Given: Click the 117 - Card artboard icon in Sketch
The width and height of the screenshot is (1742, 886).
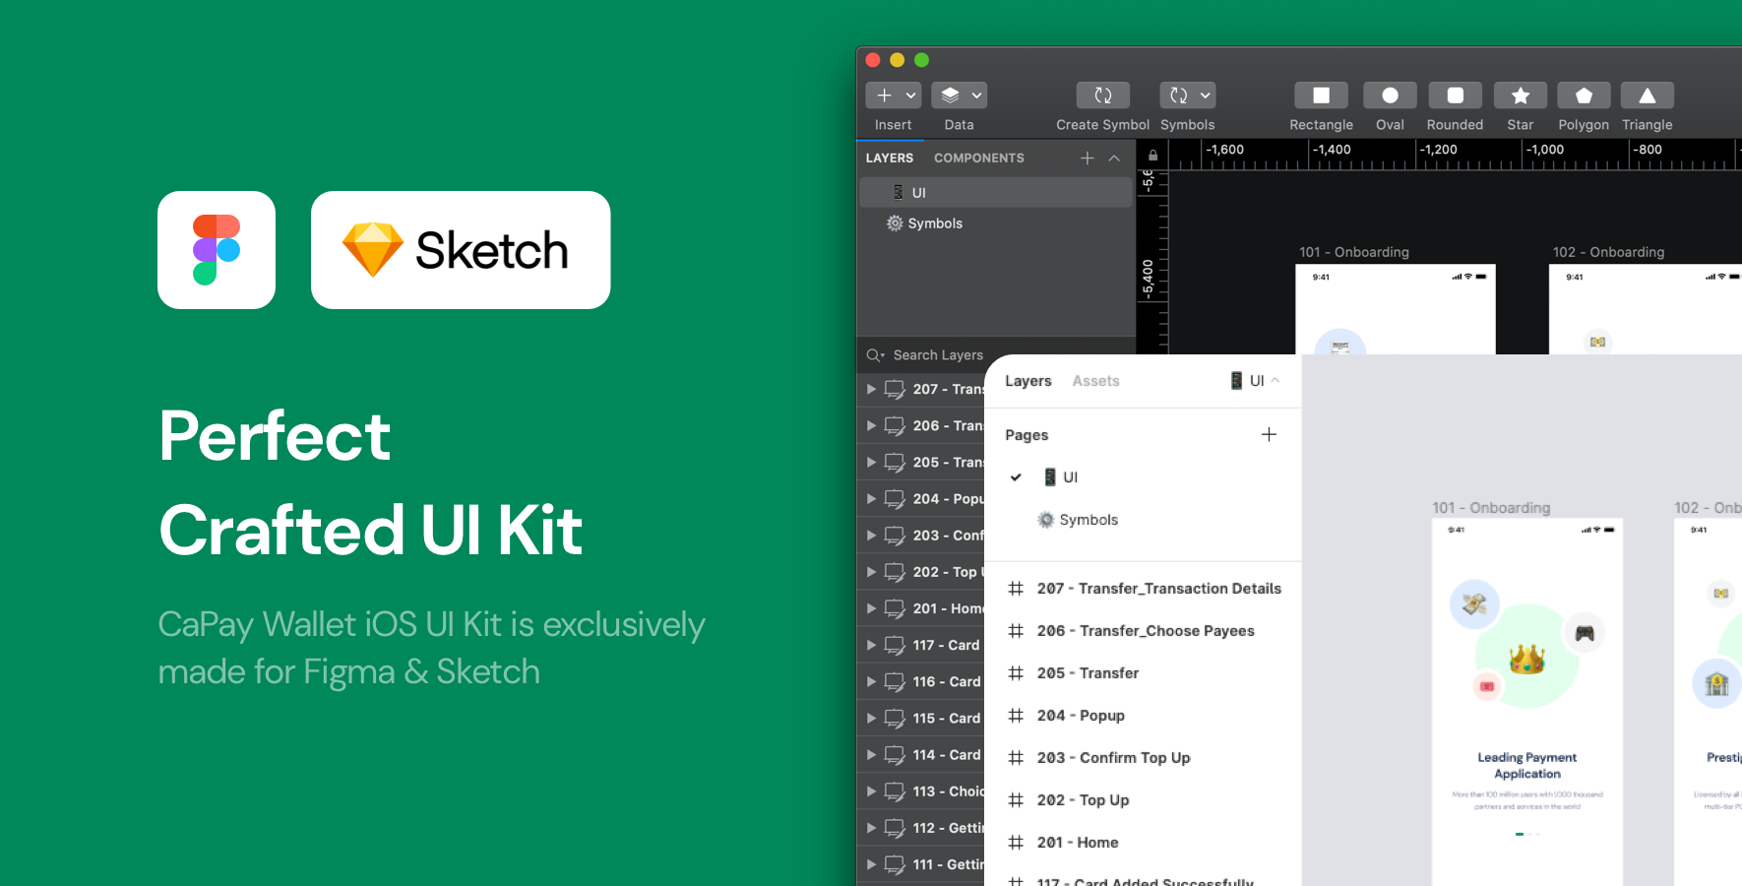Looking at the screenshot, I should (895, 646).
